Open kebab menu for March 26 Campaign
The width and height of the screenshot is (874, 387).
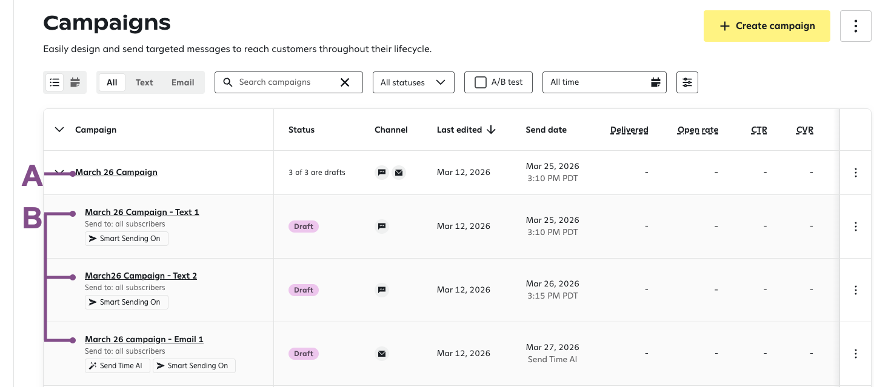[855, 173]
